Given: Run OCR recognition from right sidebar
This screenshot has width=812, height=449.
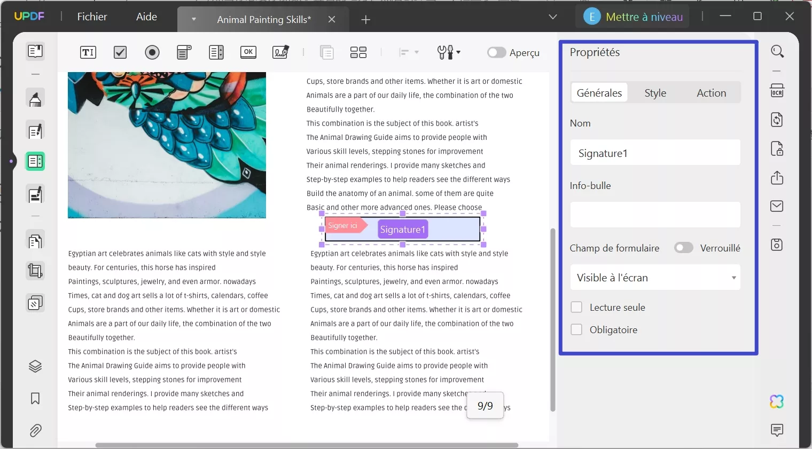Looking at the screenshot, I should pyautogui.click(x=777, y=90).
